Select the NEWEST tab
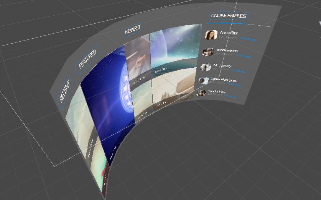This screenshot has width=321, height=200. coord(133,30)
